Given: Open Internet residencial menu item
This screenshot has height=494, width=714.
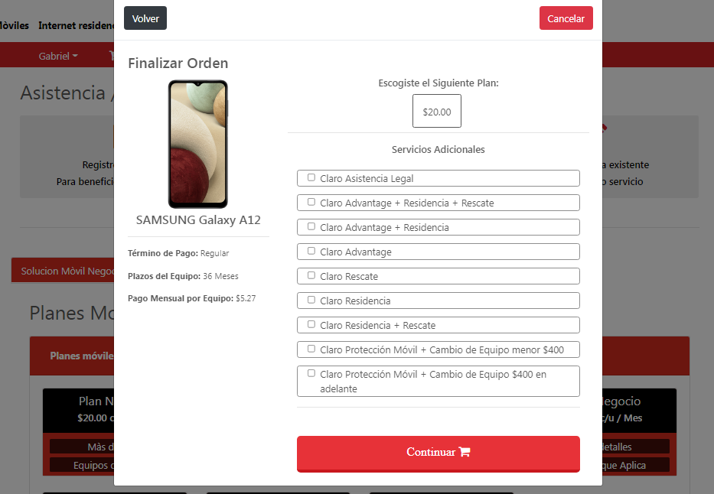Looking at the screenshot, I should point(76,25).
